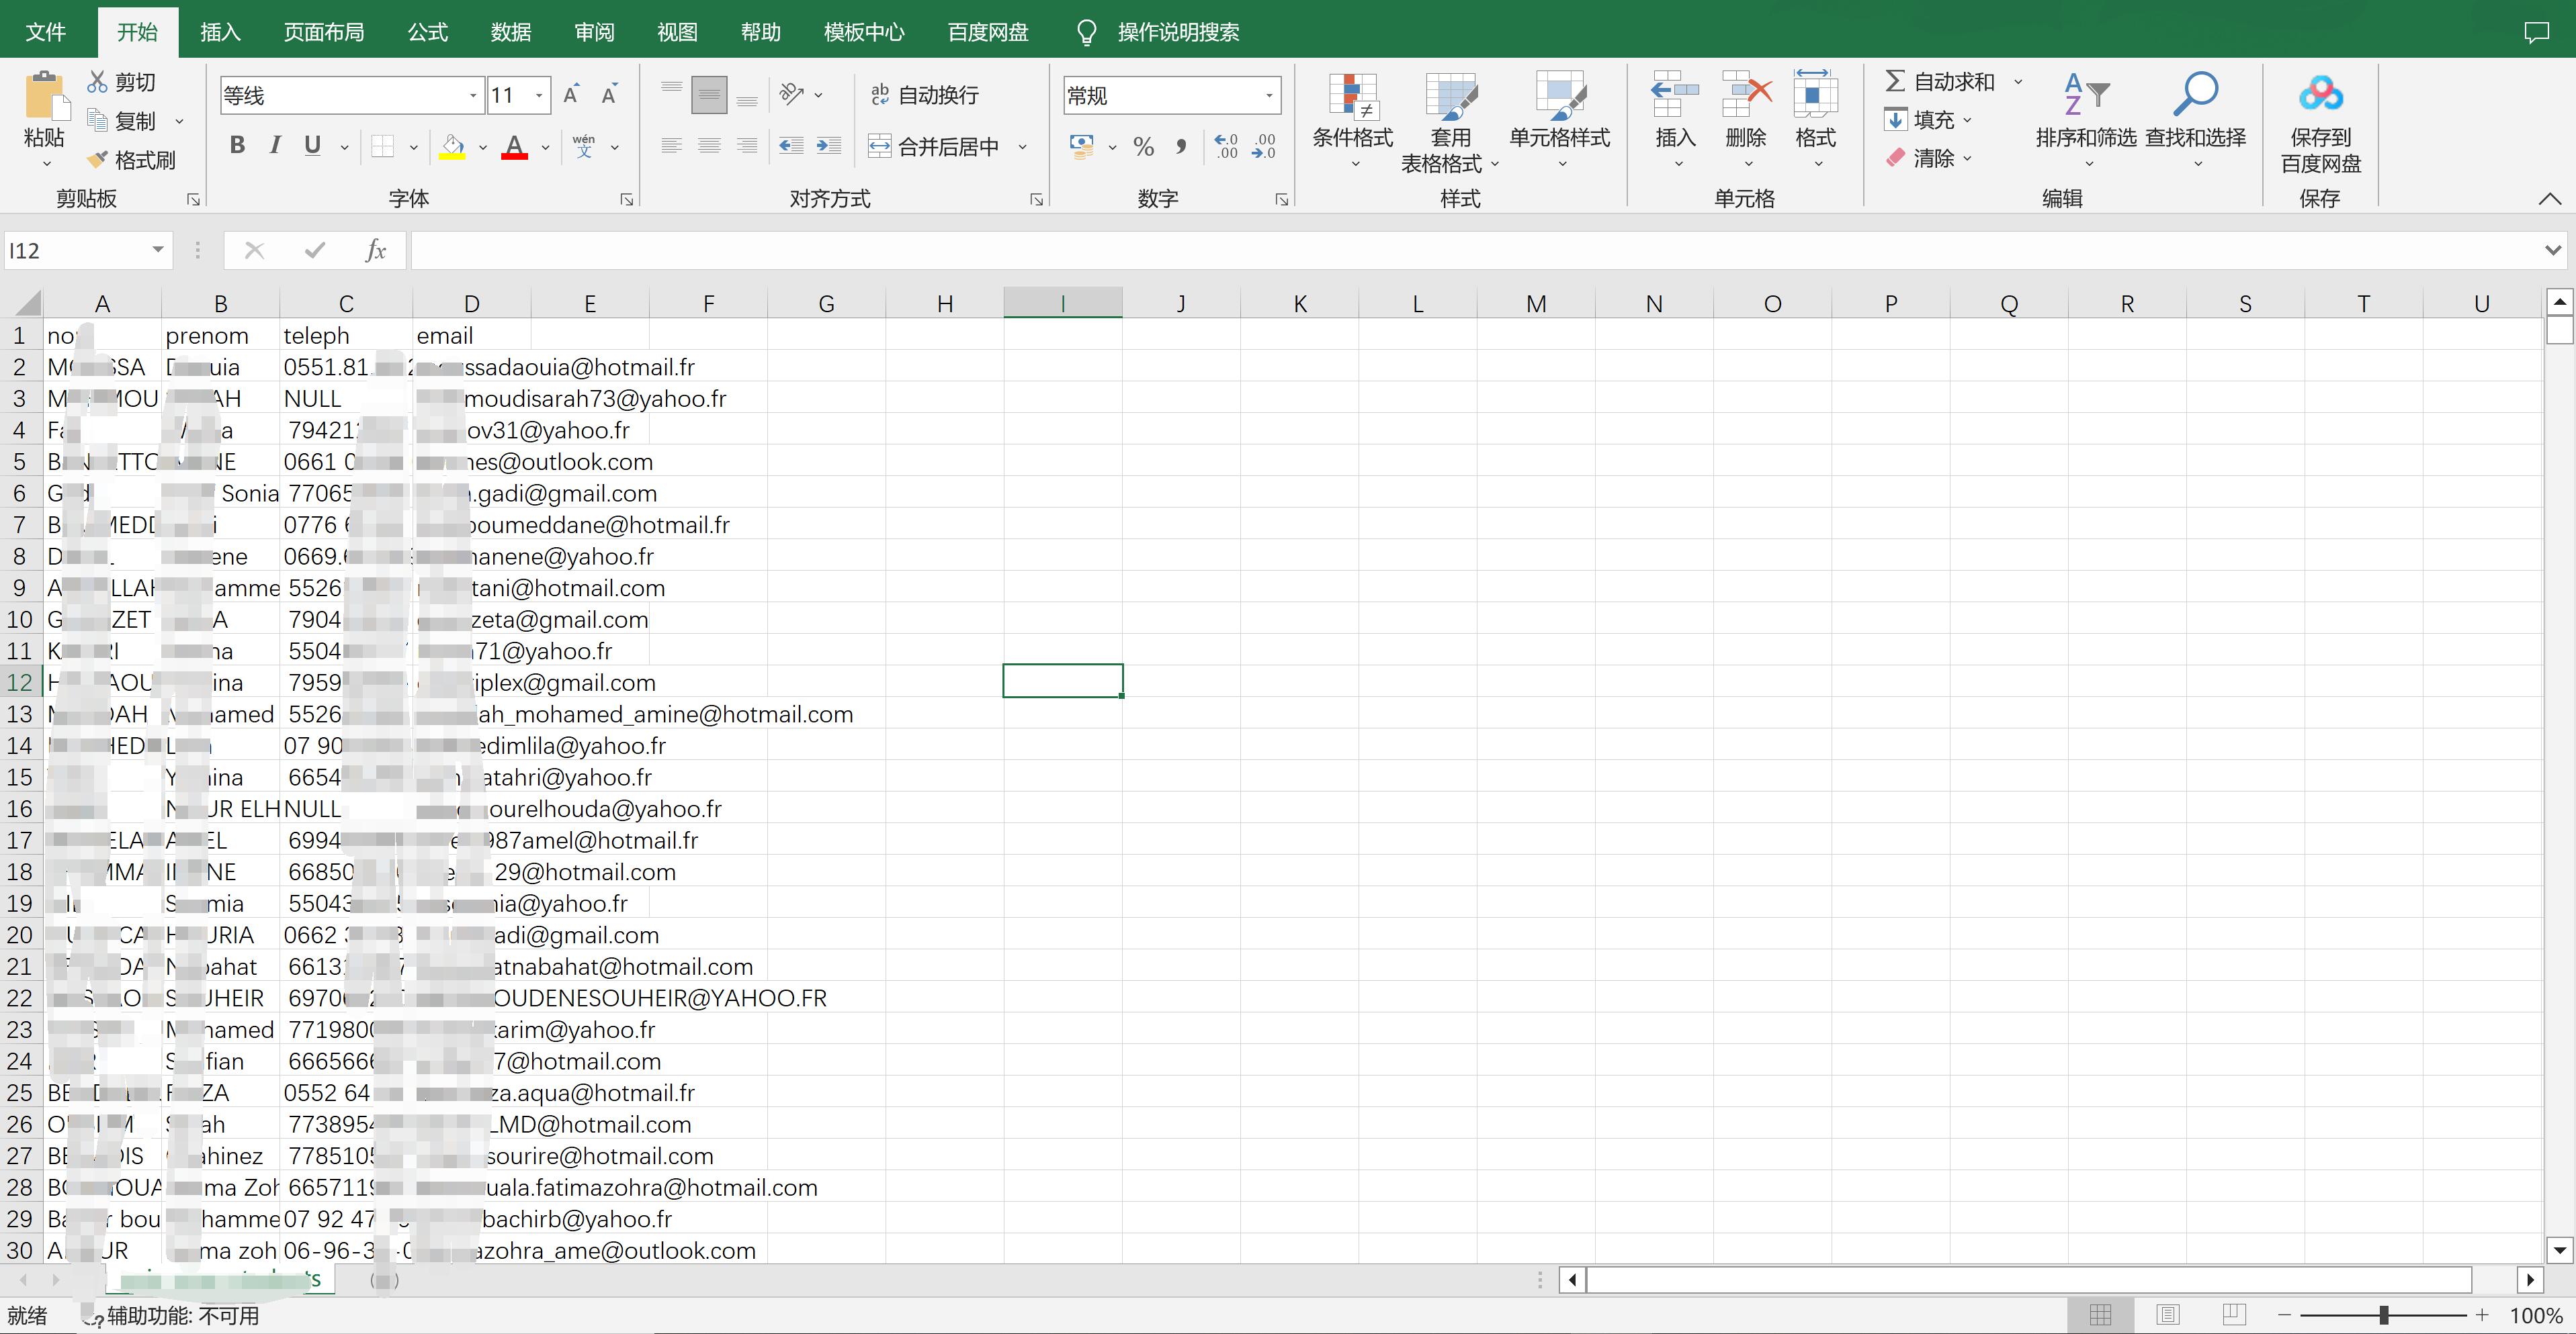Toggle center horizontal alignment

tap(709, 147)
